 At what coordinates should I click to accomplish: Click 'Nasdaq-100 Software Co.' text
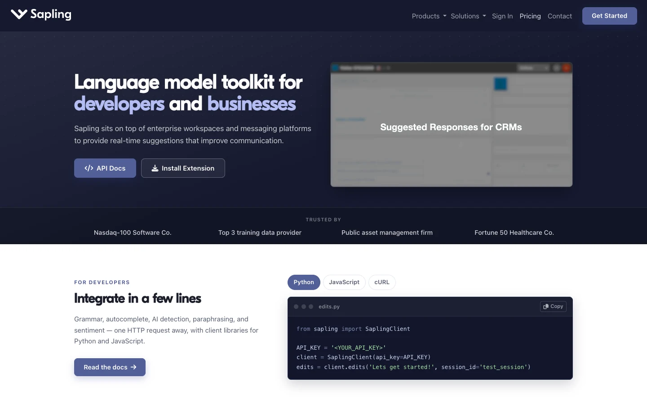coord(133,233)
